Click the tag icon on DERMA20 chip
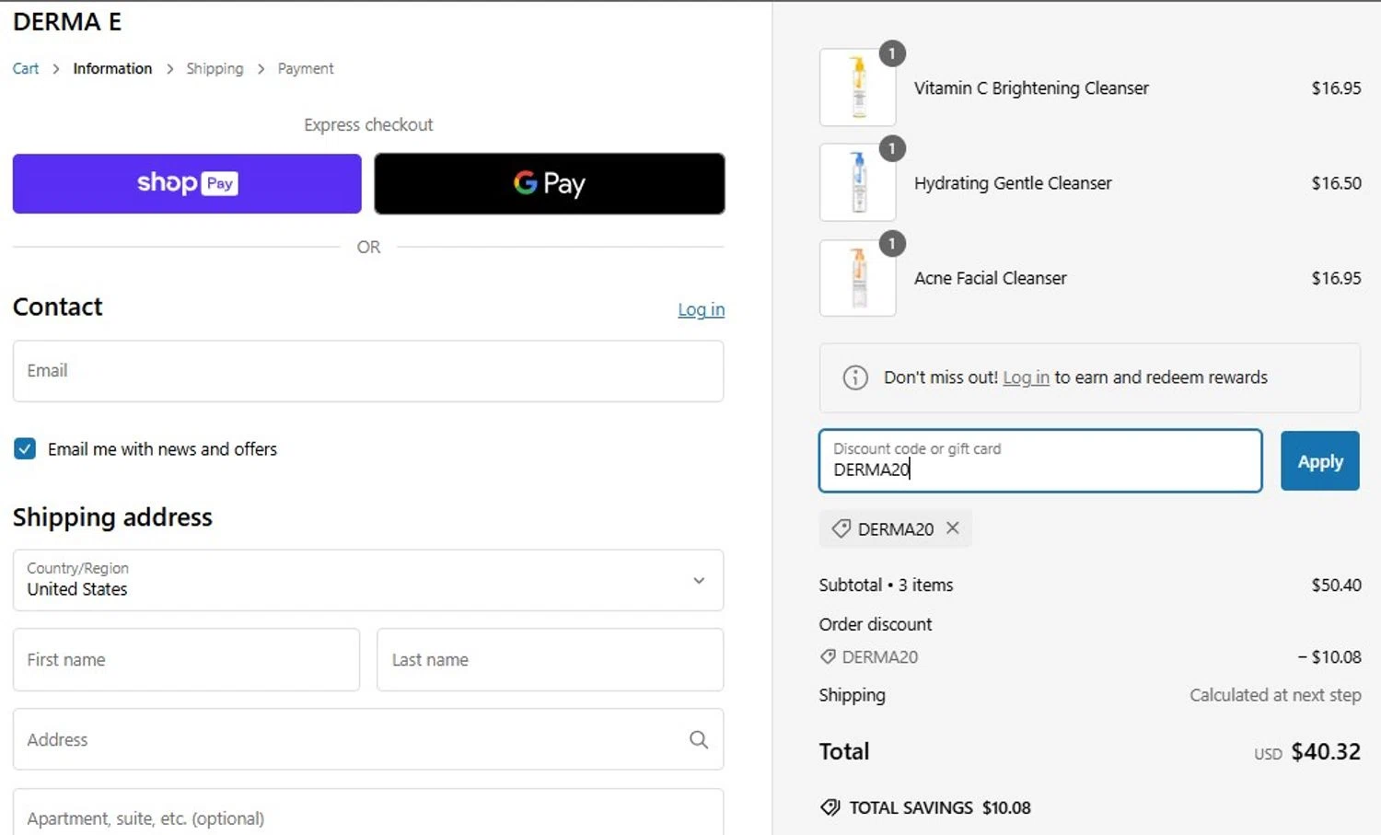Viewport: 1381px width, 835px height. 841,528
